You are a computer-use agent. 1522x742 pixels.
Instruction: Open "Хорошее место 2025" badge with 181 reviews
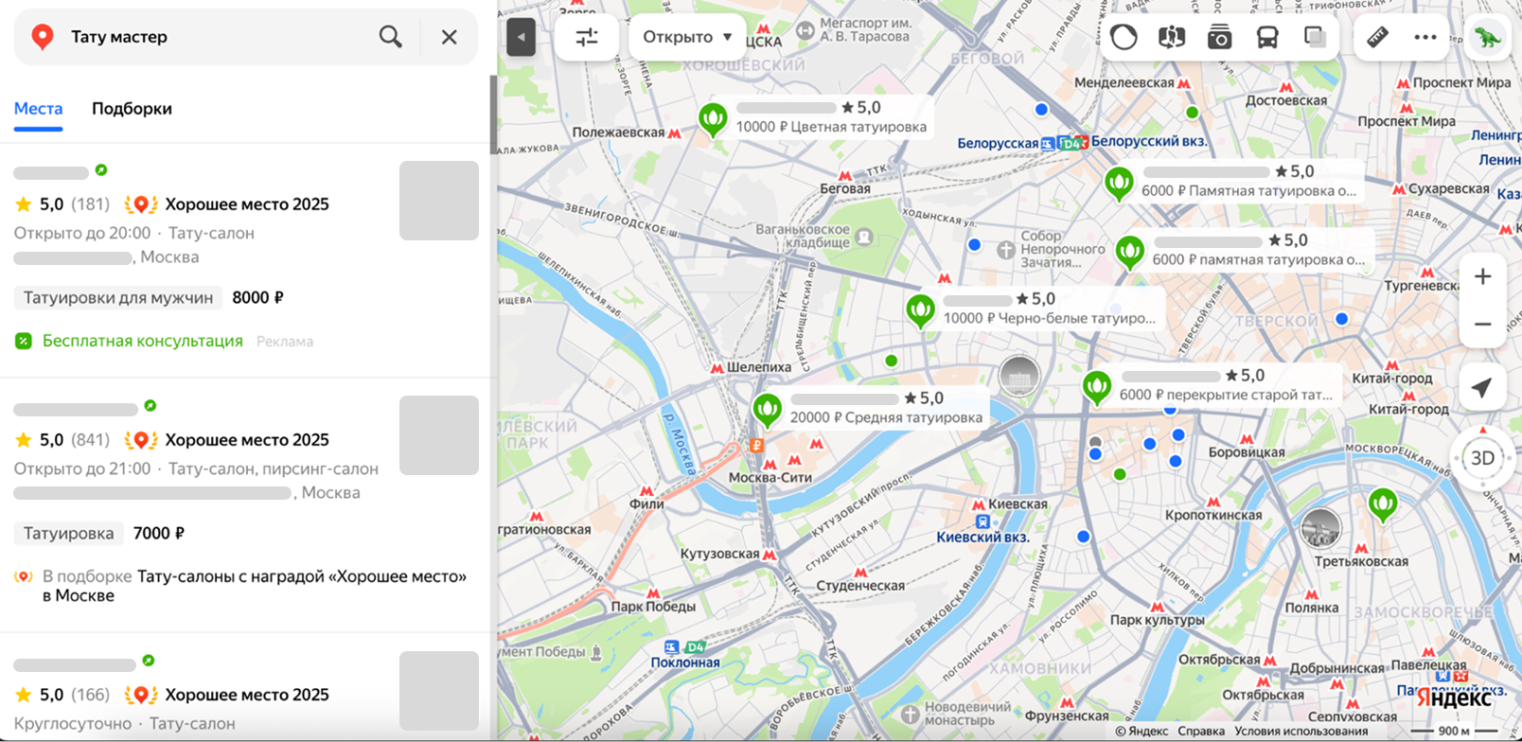pyautogui.click(x=227, y=204)
